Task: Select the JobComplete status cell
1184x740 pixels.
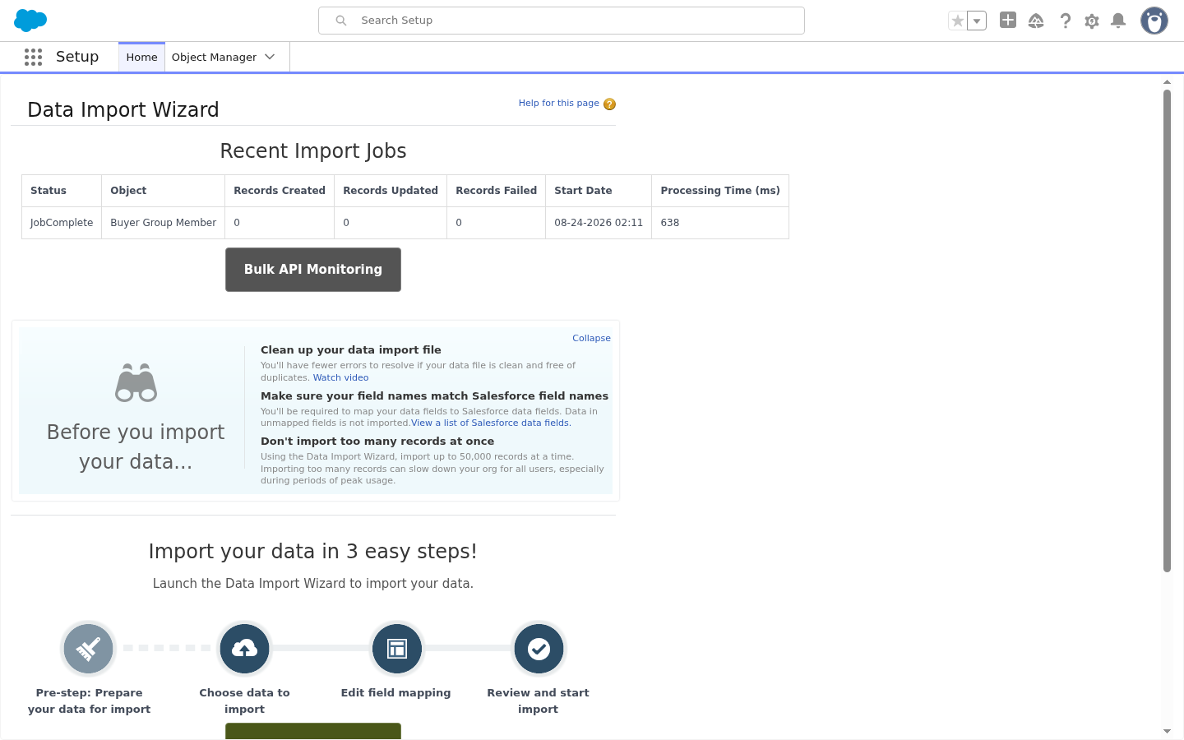Action: (62, 223)
